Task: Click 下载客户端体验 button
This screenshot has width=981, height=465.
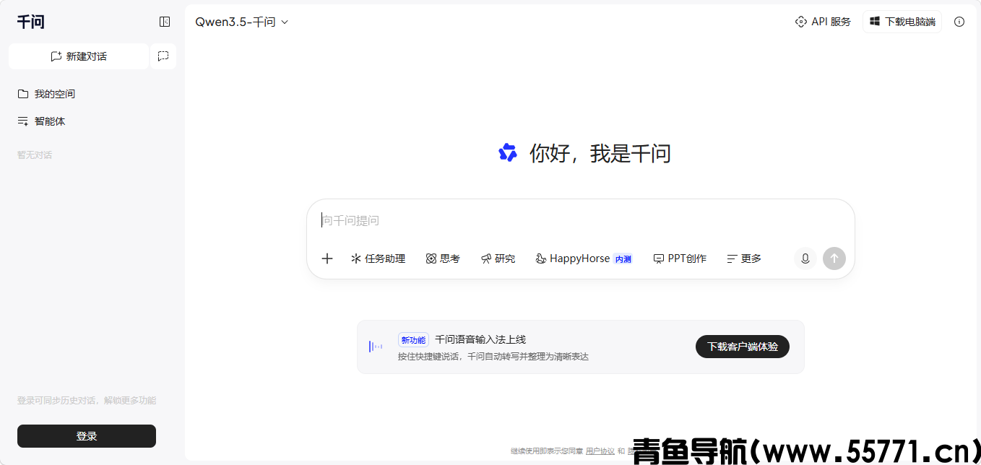Action: pyautogui.click(x=743, y=347)
